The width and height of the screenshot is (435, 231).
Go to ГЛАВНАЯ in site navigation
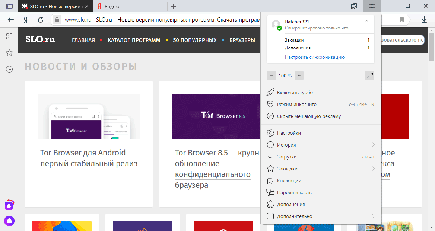(x=83, y=40)
